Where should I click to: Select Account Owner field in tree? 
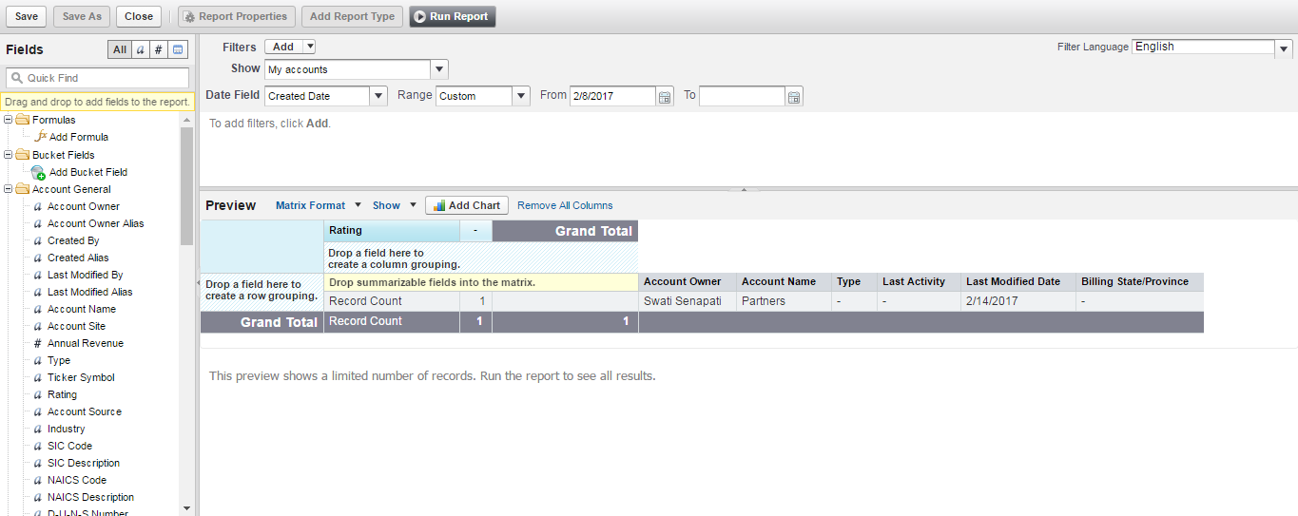(84, 206)
